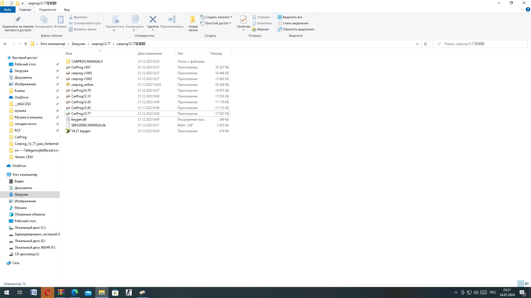Collapse the ribbon with the chevron arrow

click(x=522, y=10)
